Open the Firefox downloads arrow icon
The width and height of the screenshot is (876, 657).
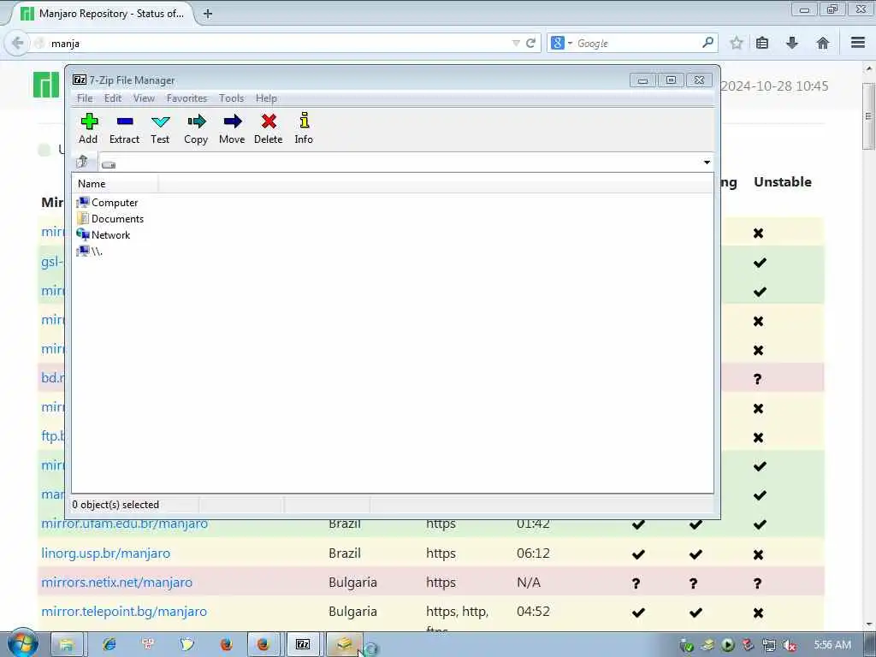[x=792, y=43]
